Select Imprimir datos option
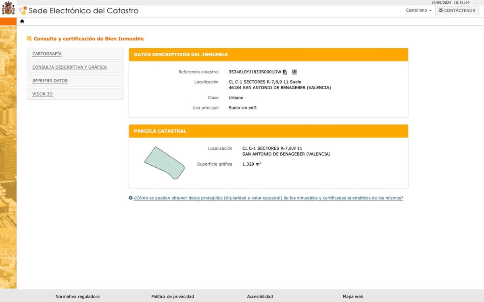This screenshot has width=484, height=302. click(75, 80)
